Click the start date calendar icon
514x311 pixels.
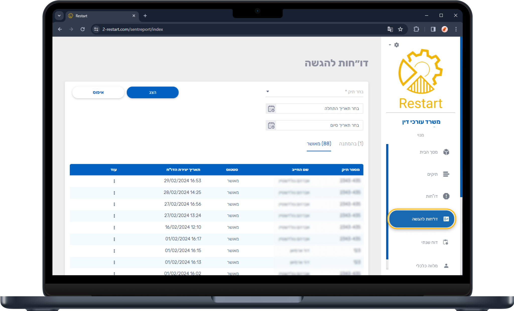(271, 109)
